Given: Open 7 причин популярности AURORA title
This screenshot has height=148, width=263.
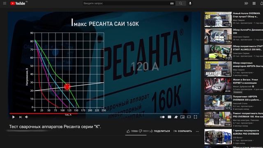Looking at the screenshot, I should click(246, 132).
